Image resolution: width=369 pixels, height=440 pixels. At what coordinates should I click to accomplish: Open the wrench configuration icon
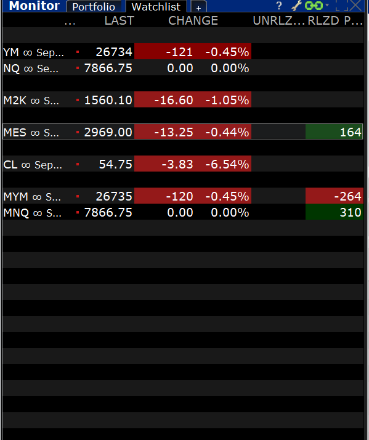pos(296,6)
